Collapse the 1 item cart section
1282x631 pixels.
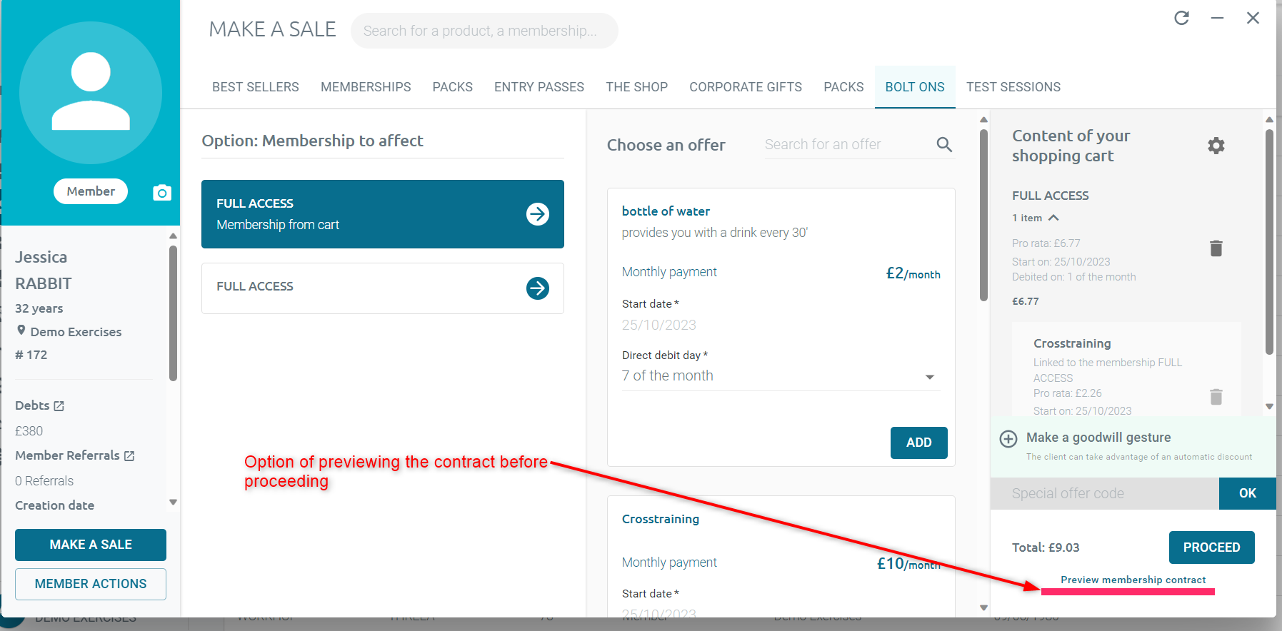coord(1053,218)
